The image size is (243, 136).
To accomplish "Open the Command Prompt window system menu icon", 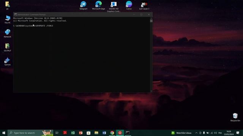I will point(16,14).
